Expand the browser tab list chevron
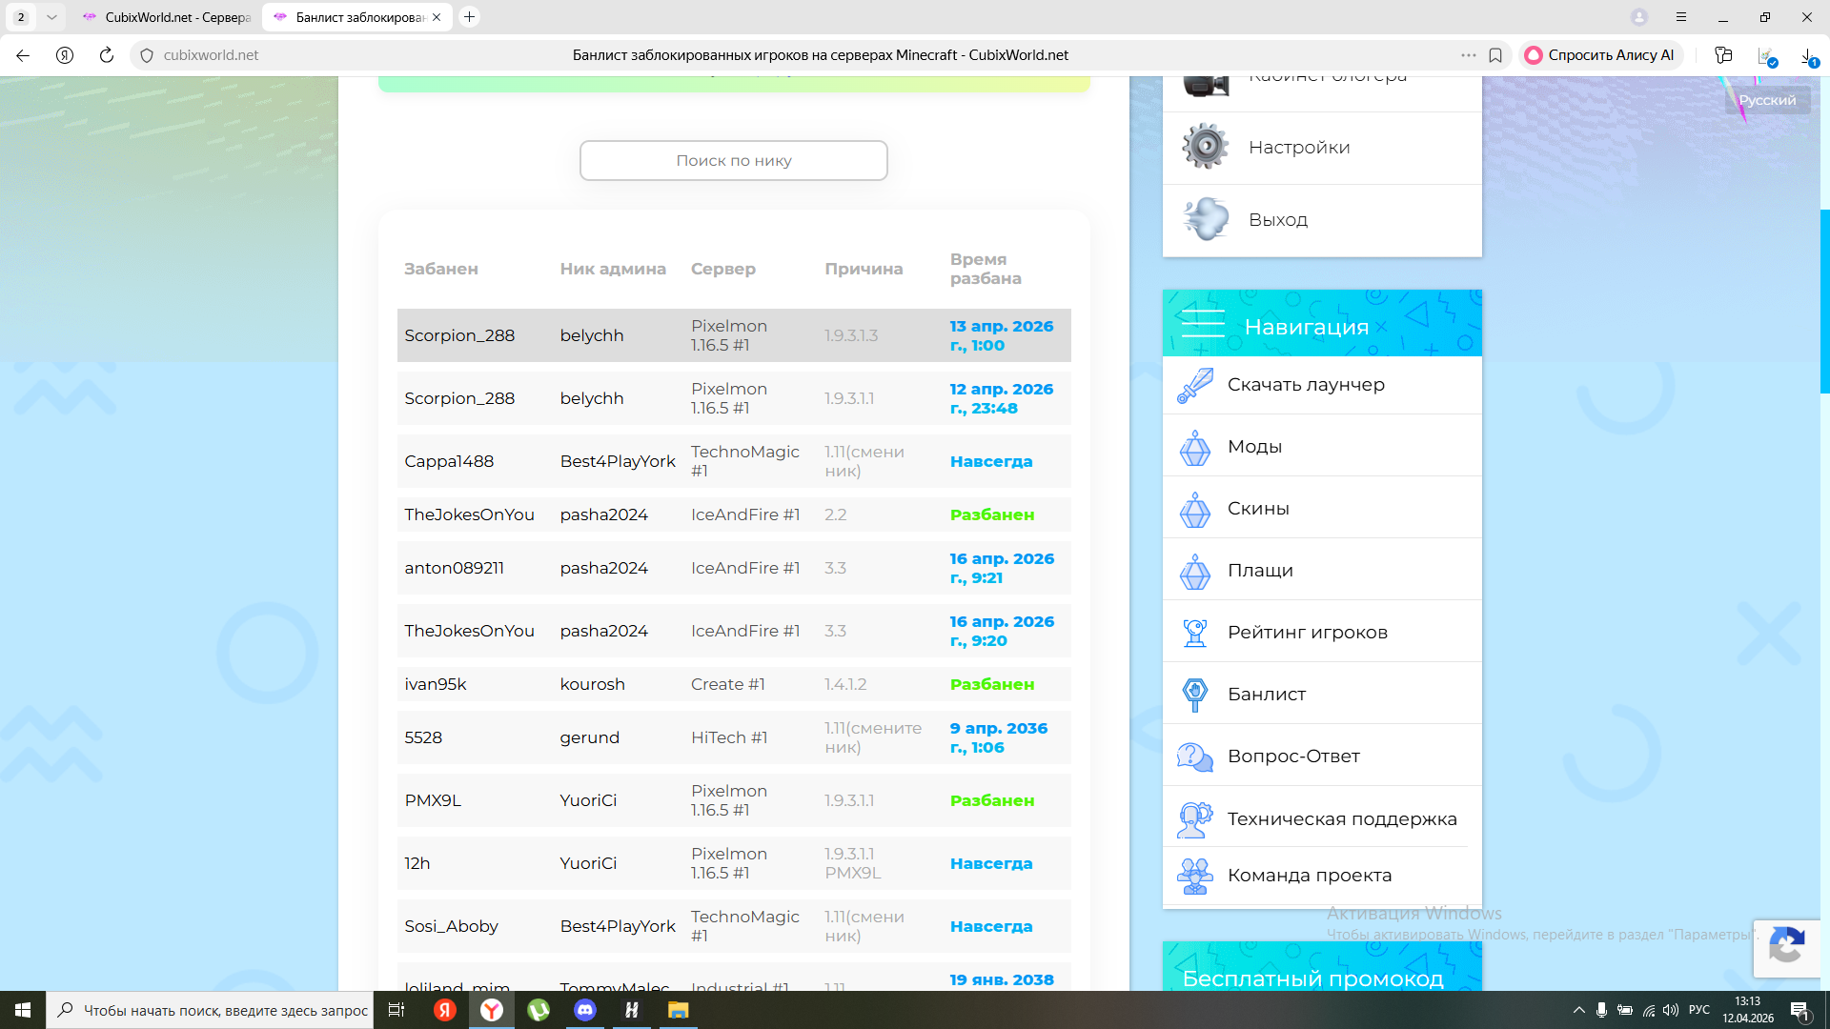The width and height of the screenshot is (1830, 1029). click(51, 17)
